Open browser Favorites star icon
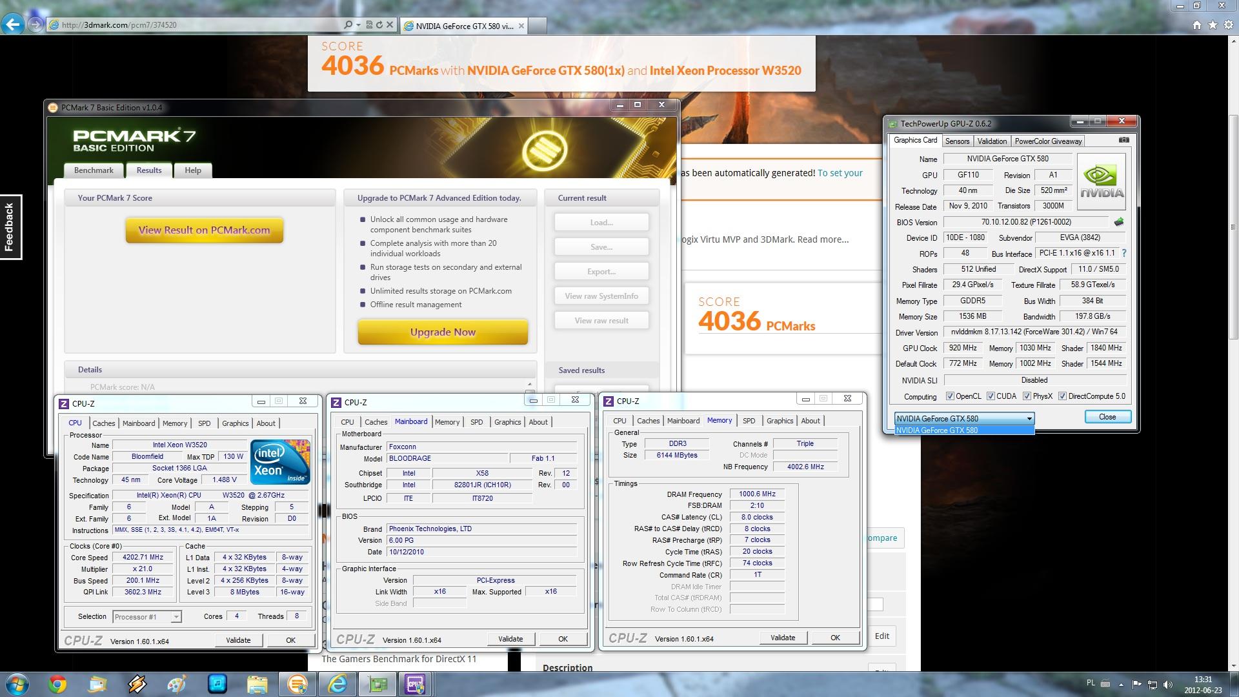Screen dimensions: 1239x697 click(x=1213, y=25)
